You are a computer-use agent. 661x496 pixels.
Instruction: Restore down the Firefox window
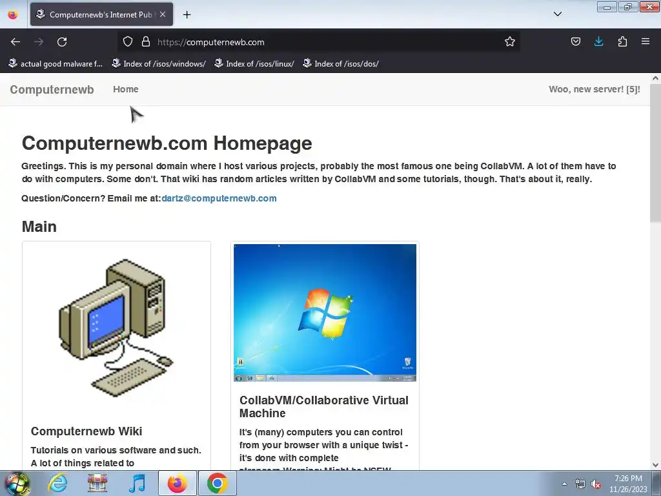point(628,6)
